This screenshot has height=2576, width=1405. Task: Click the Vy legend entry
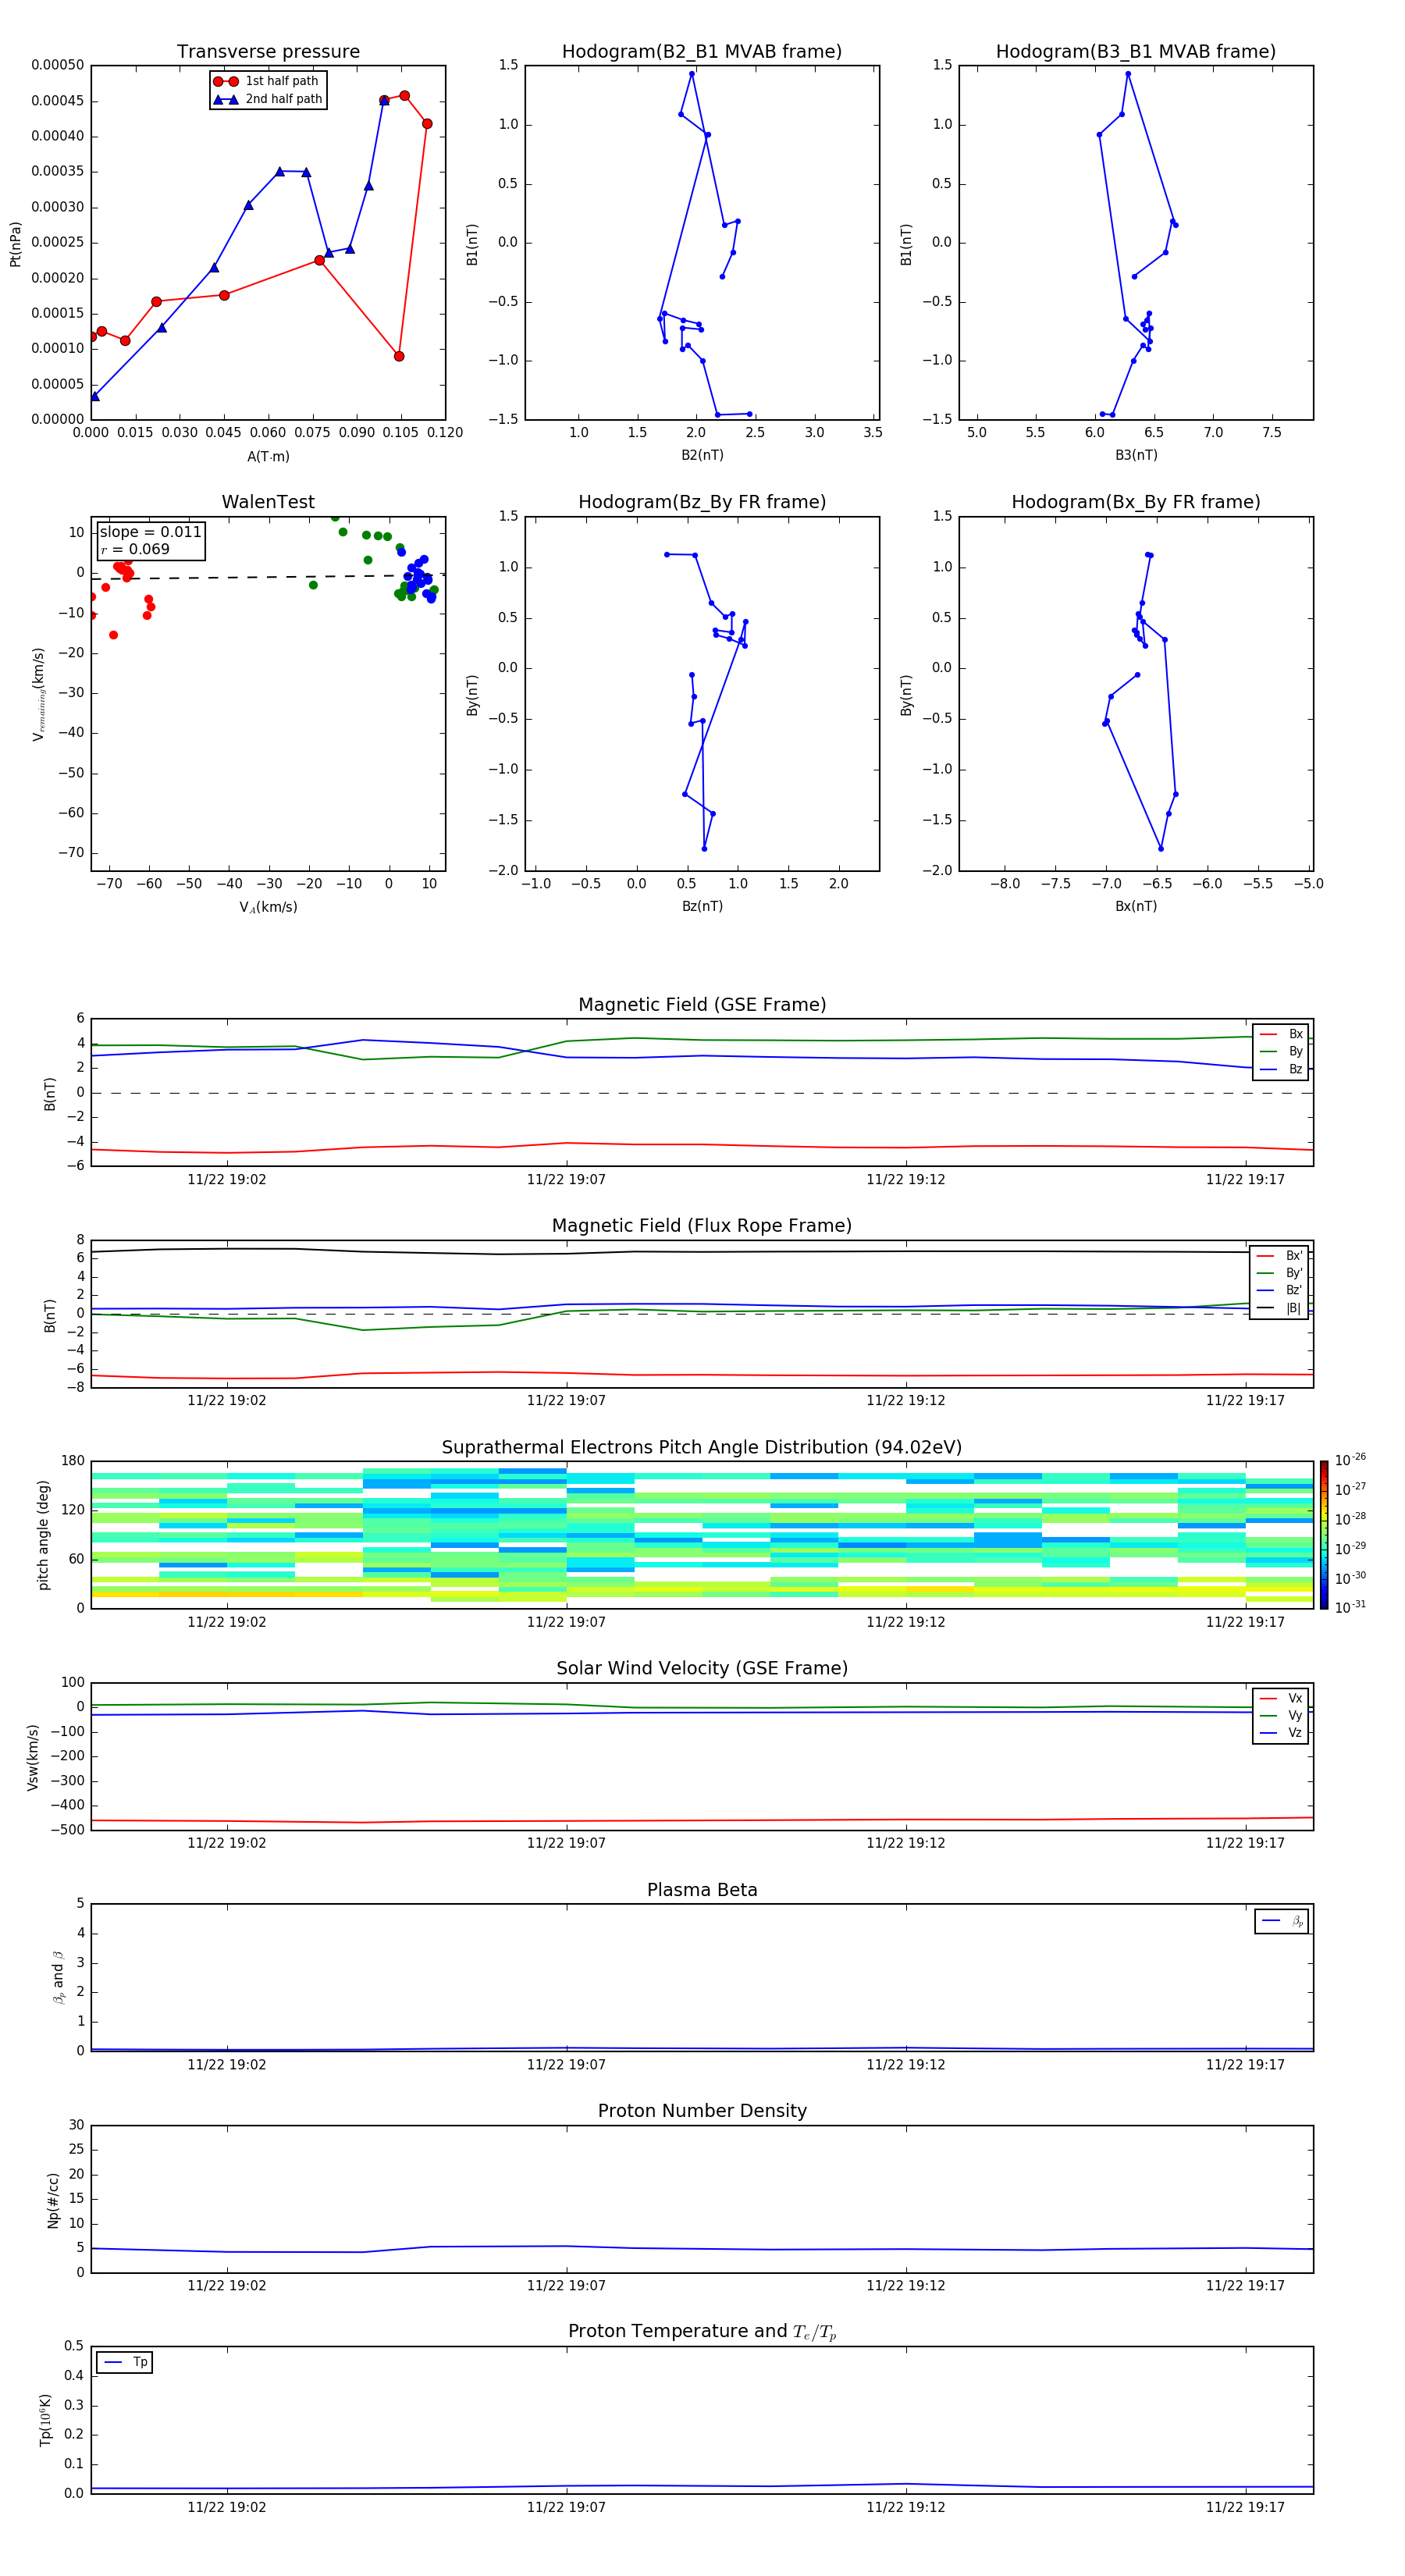click(x=1281, y=1716)
